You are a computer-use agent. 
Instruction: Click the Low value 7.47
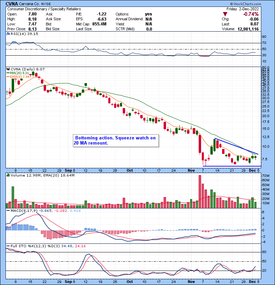pos(32,24)
